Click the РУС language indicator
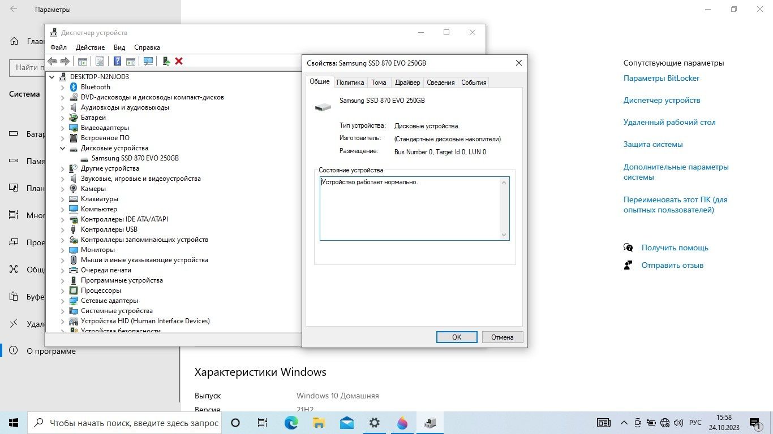Viewport: 773px width, 434px height. [695, 423]
